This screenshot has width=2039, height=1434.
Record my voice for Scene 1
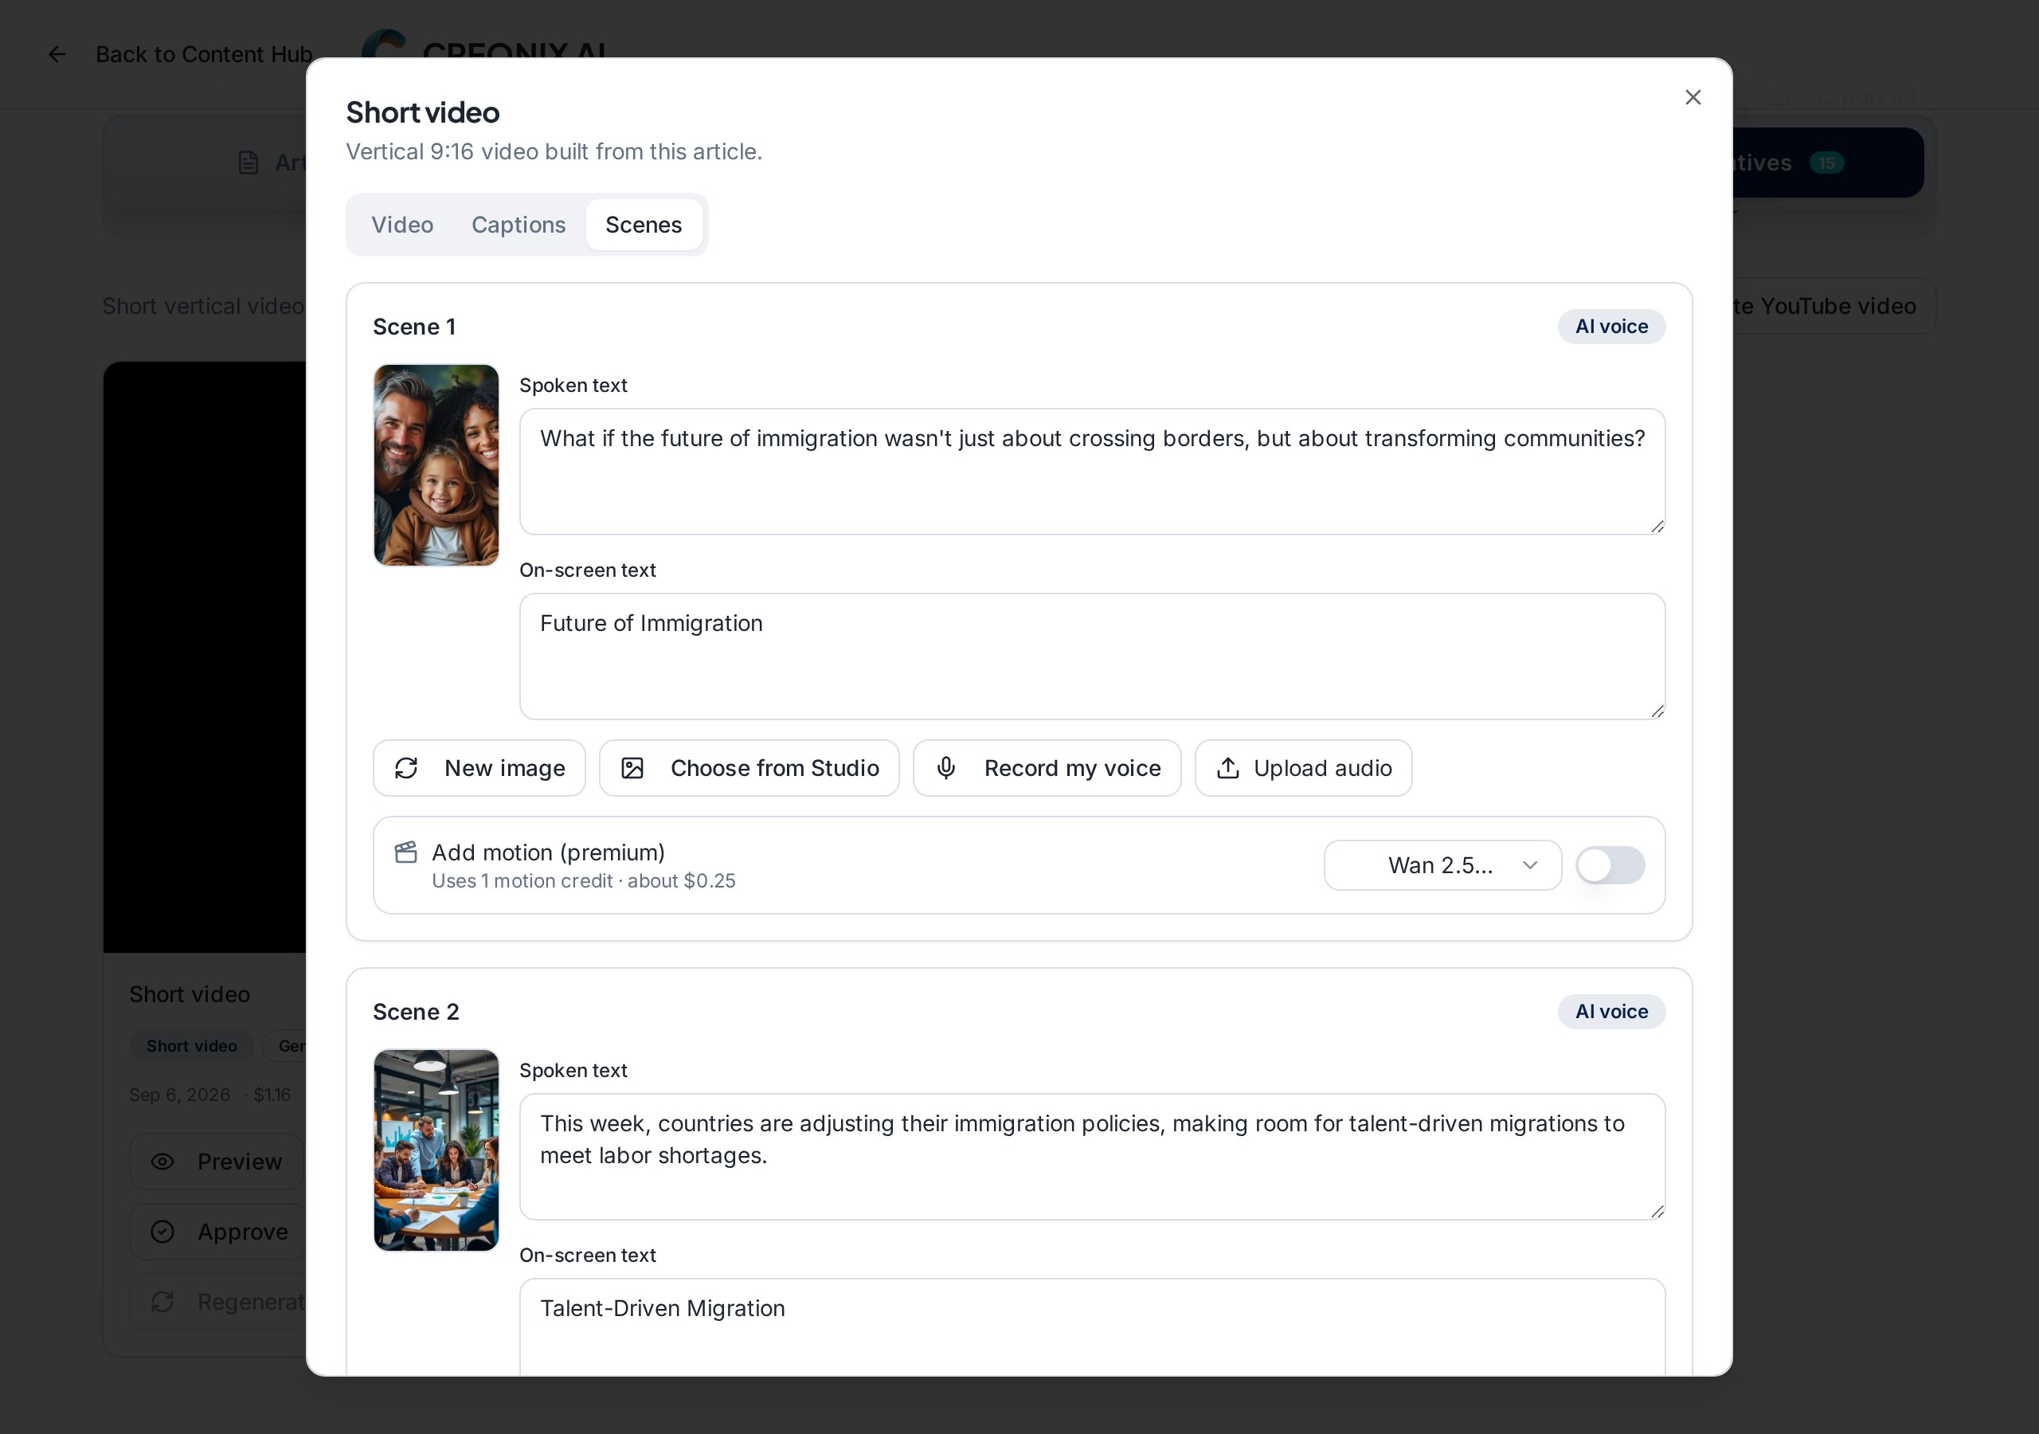tap(1047, 769)
